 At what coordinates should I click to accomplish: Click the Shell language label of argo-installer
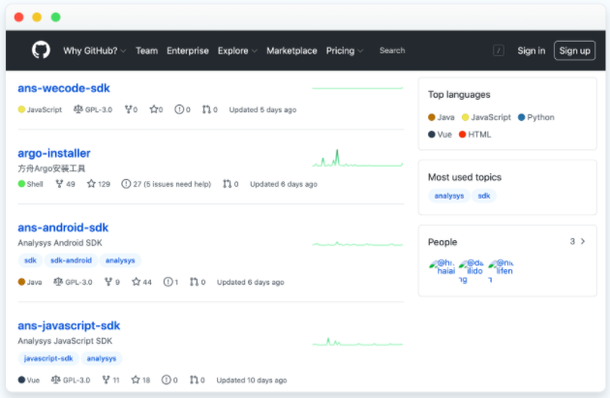[30, 184]
